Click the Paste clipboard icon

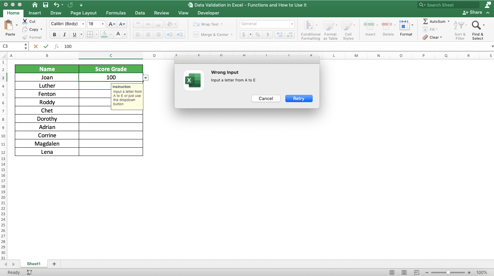point(9,26)
